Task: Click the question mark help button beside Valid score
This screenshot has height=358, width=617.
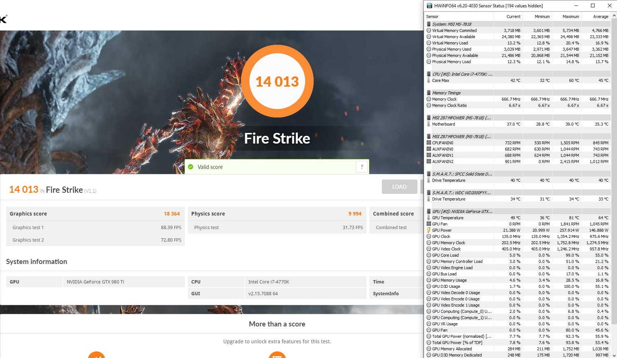Action: click(362, 167)
